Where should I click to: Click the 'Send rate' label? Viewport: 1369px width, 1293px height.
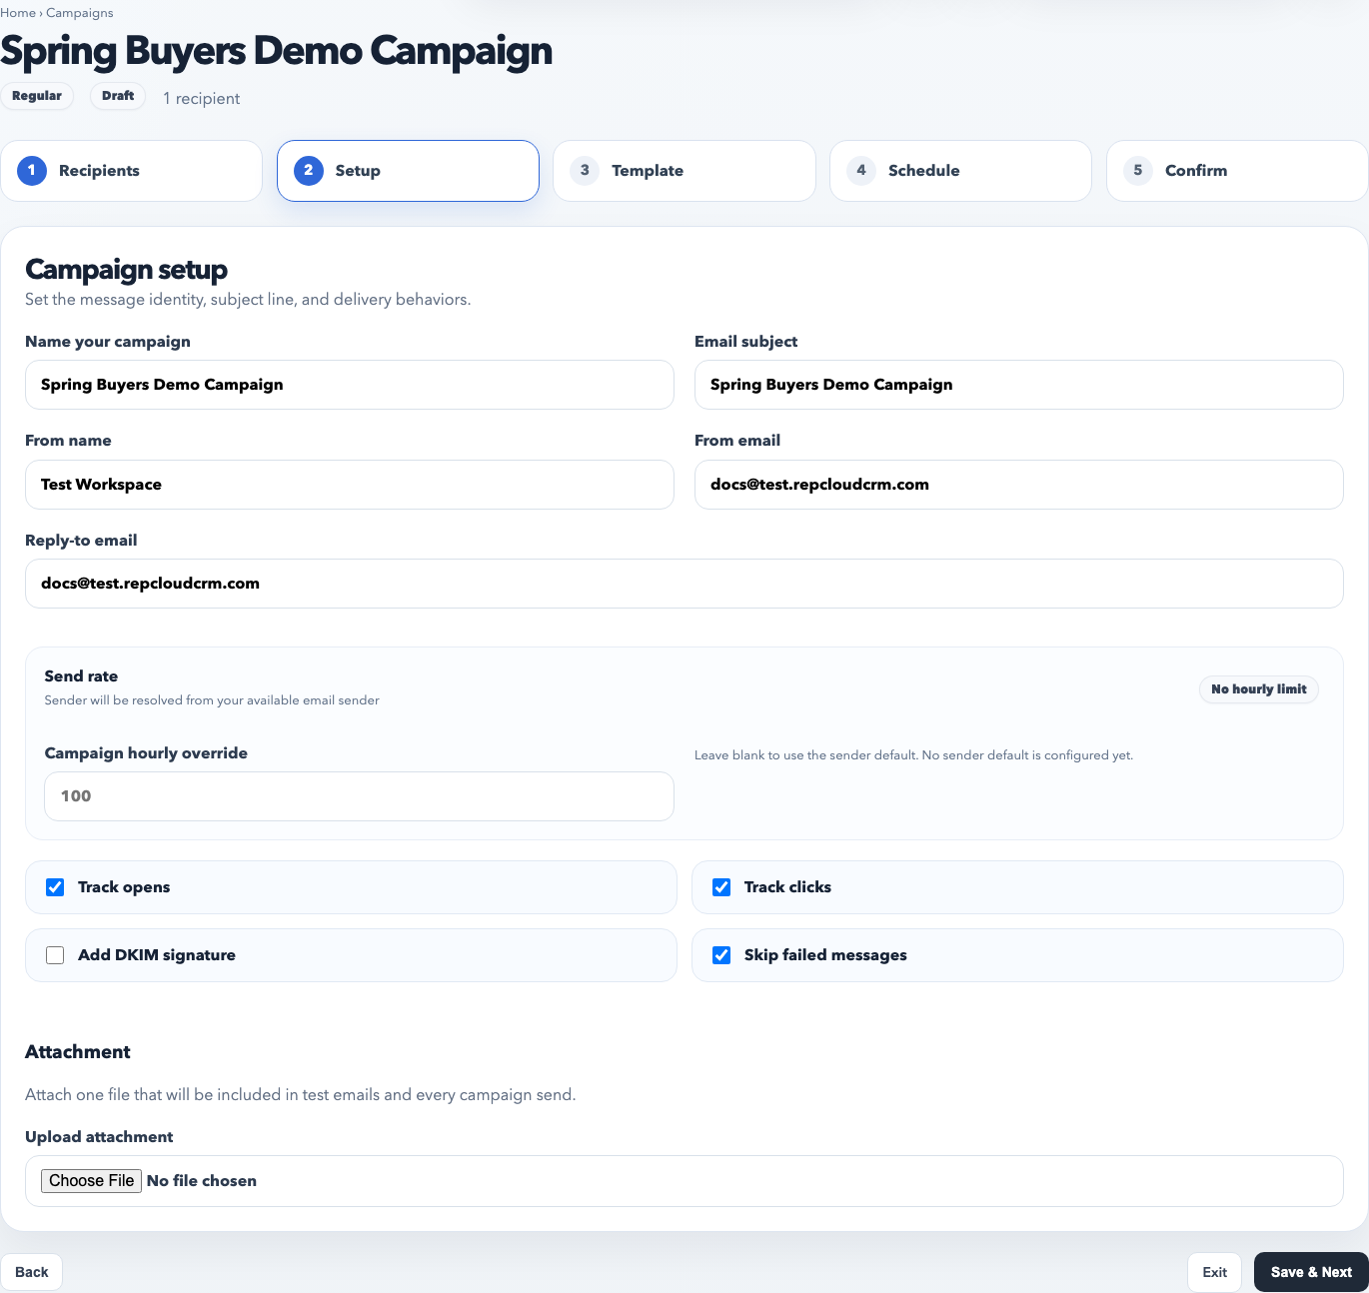81,676
